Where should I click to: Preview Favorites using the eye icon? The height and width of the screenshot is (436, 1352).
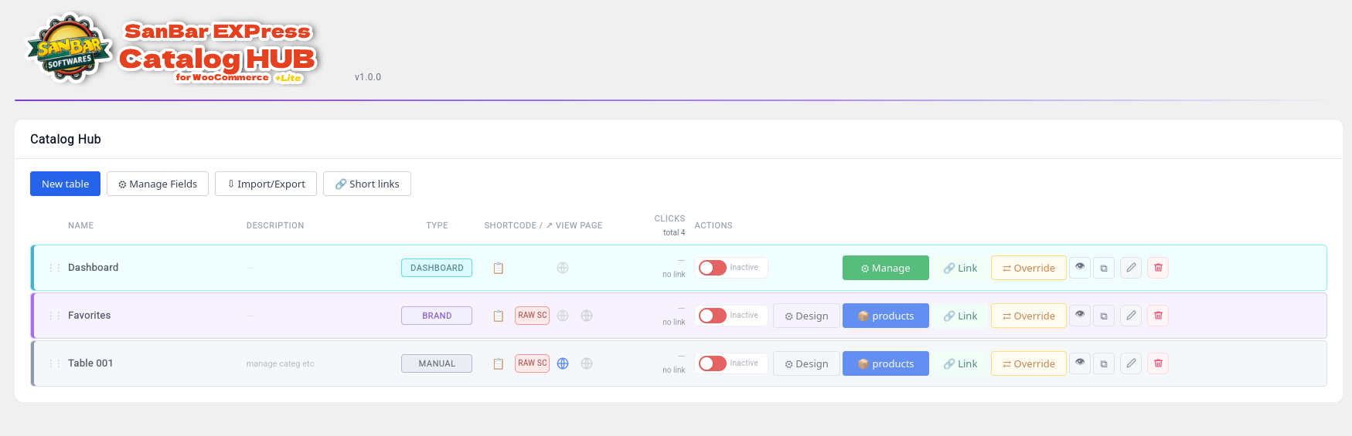[x=1080, y=315]
